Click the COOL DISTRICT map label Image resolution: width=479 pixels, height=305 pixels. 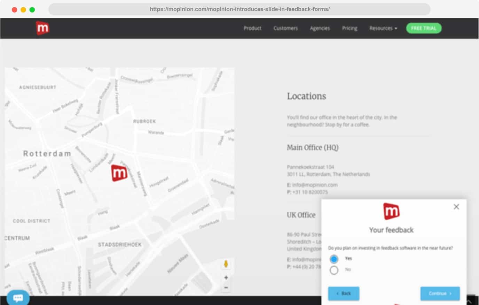tap(32, 221)
